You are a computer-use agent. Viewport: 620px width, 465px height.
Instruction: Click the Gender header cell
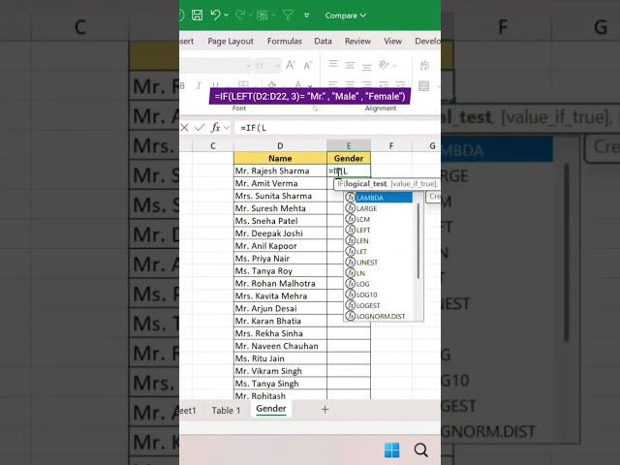pyautogui.click(x=349, y=158)
